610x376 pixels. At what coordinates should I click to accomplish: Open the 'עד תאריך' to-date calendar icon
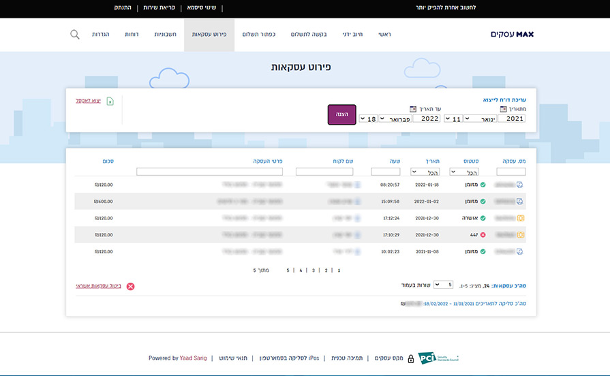pyautogui.click(x=412, y=109)
